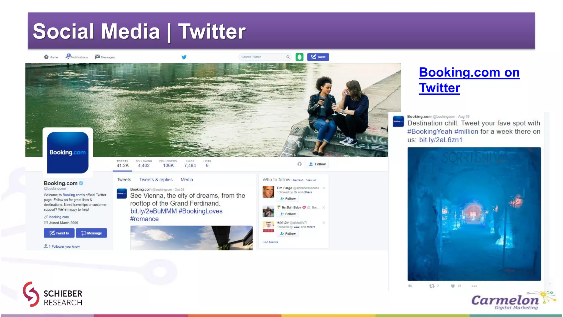Click the Booking.com avatar on the Vienna tweet
563x317 pixels.
122,193
